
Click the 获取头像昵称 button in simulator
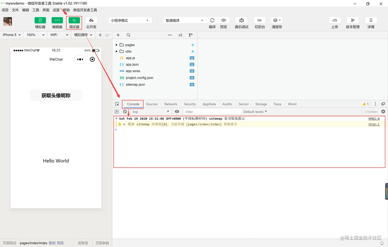coord(56,96)
